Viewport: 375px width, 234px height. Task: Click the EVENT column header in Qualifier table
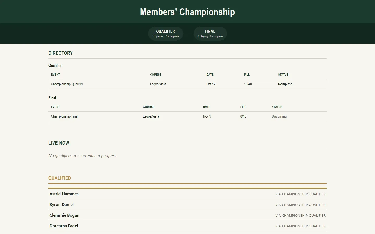tap(55, 75)
